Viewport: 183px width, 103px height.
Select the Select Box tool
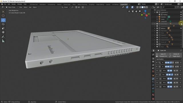tap(3, 12)
